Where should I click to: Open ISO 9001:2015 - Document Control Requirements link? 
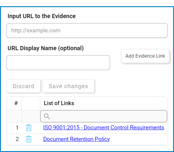tap(104, 128)
